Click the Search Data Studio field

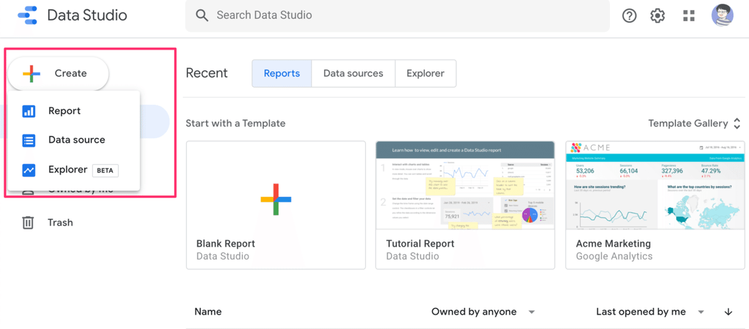(399, 16)
